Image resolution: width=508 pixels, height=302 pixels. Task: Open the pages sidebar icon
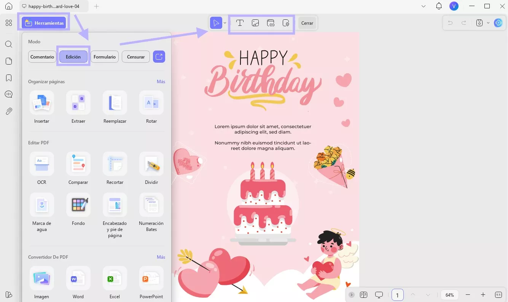[x=9, y=61]
